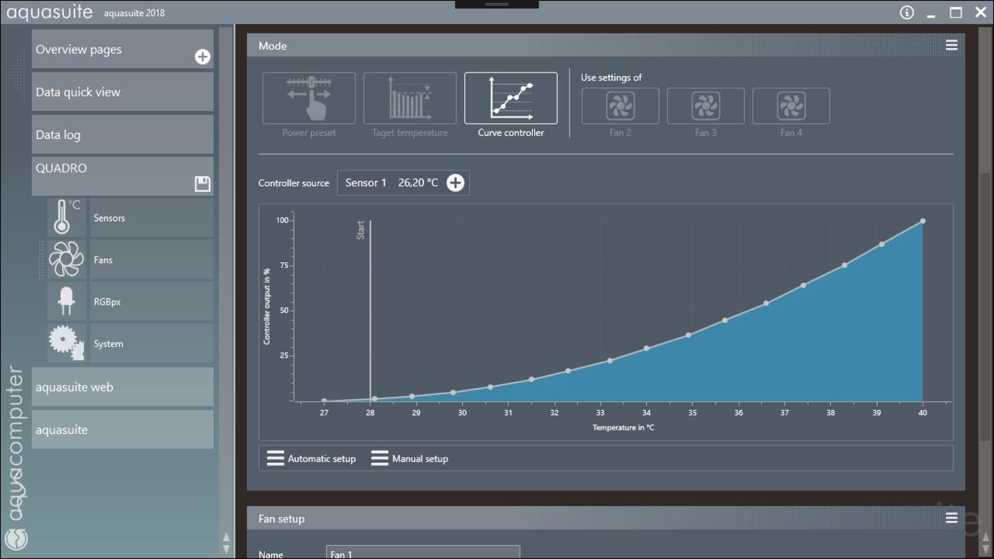994x559 pixels.
Task: Use settings of Fan 3
Action: tap(706, 106)
